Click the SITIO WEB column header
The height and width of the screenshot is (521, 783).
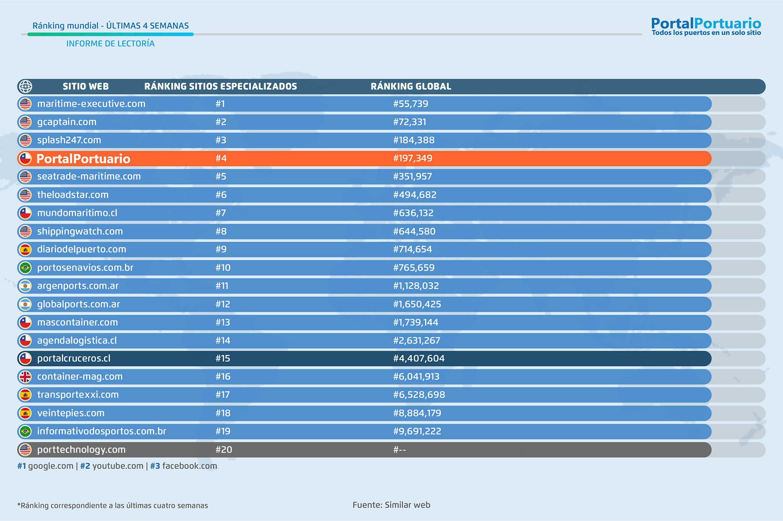pyautogui.click(x=86, y=86)
